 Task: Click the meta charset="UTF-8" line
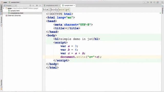pos(73,25)
